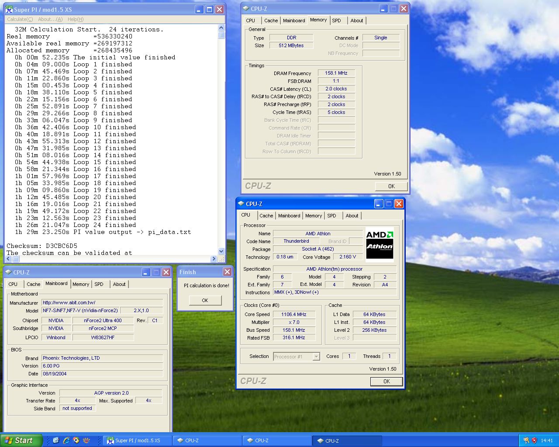Click LPCIO value W83627HF
The image size is (559, 447).
103,337
